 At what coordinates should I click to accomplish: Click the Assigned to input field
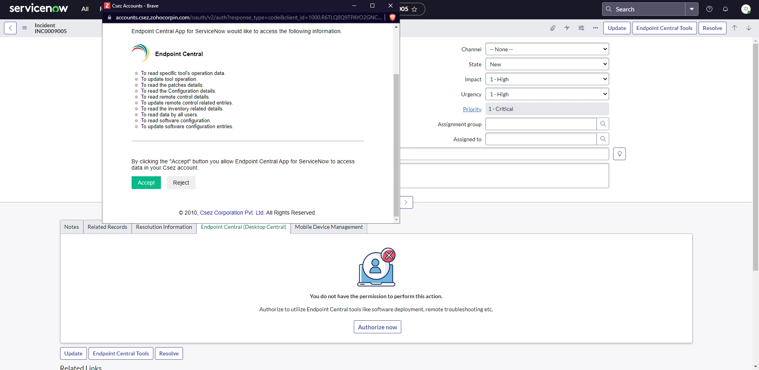coord(541,139)
